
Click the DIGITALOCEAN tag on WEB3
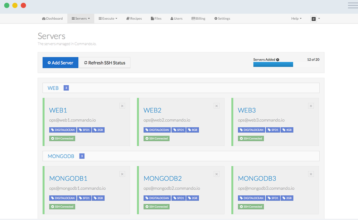point(251,130)
